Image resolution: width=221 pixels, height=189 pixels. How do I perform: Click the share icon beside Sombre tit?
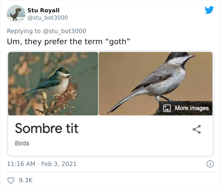point(197,129)
